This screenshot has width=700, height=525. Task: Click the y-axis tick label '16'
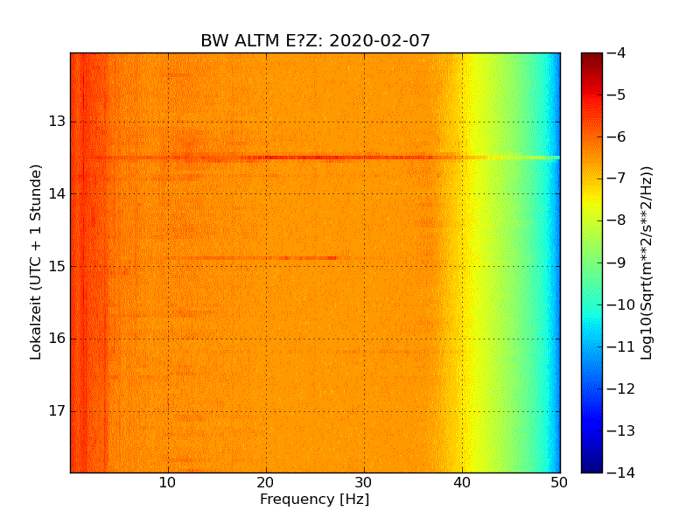pyautogui.click(x=57, y=339)
